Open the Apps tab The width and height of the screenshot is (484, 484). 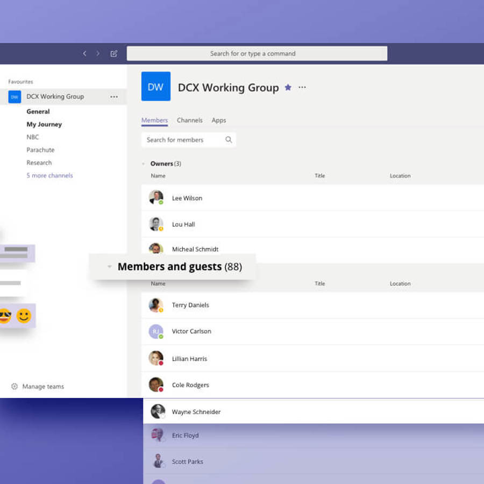[x=219, y=120]
